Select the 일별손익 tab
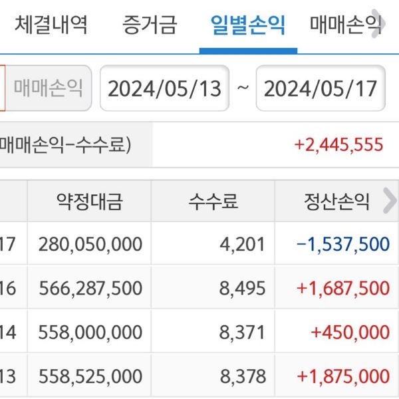 (247, 25)
